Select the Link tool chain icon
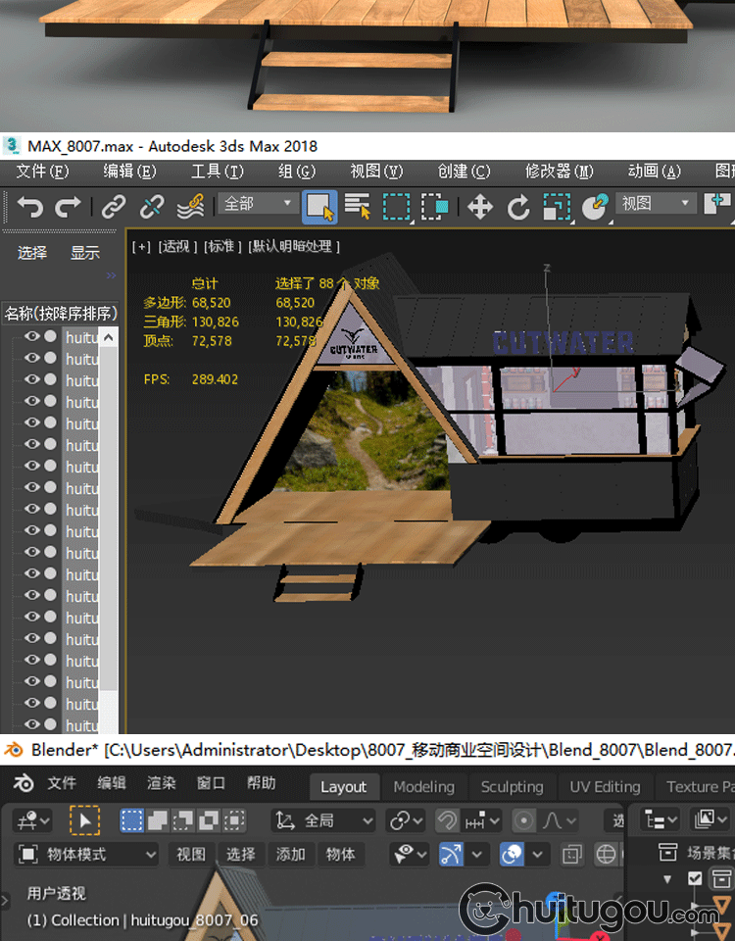The image size is (735, 941). pos(115,207)
